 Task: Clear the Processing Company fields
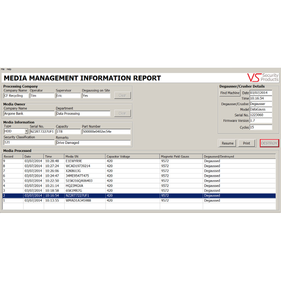(x=122, y=95)
